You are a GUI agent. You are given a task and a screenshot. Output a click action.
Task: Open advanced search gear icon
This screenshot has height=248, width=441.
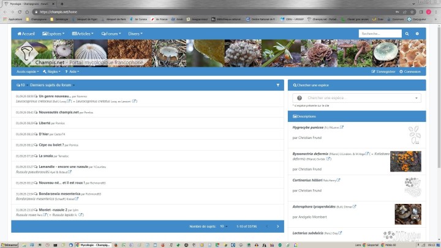tap(417, 34)
